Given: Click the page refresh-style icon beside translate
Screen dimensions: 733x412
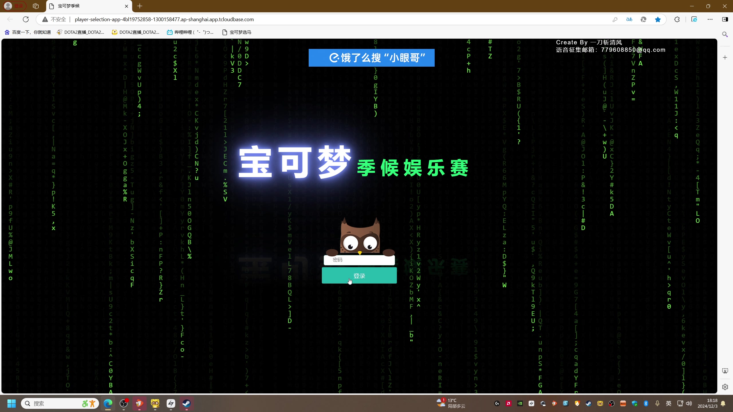Looking at the screenshot, I should 643,19.
